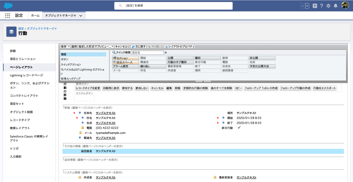Clear クイック検索 using the x icon

[x=166, y=52]
